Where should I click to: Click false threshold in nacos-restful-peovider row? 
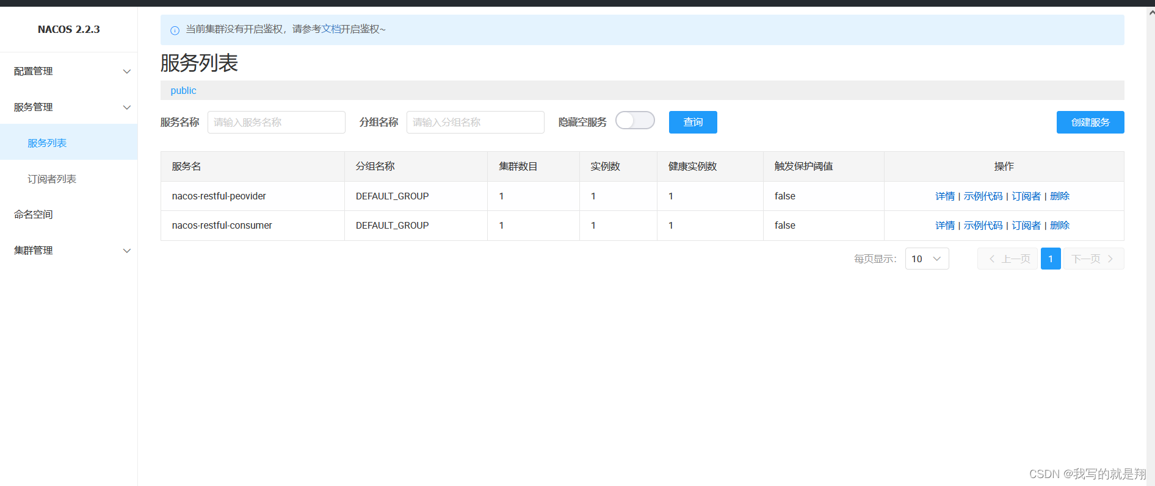coord(785,196)
